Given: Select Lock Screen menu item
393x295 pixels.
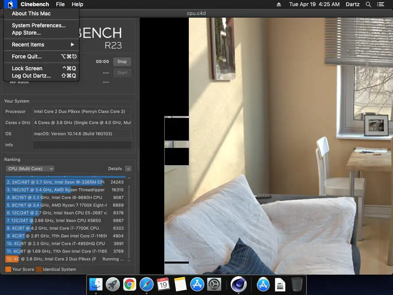Looking at the screenshot, I should [x=41, y=68].
